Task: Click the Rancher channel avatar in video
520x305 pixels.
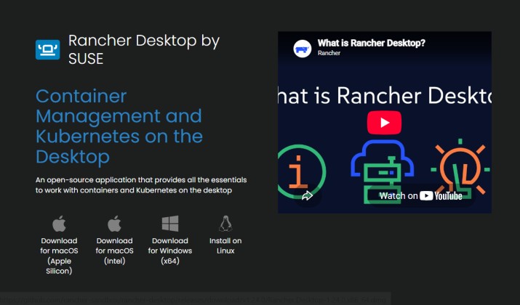Action: tap(302, 49)
